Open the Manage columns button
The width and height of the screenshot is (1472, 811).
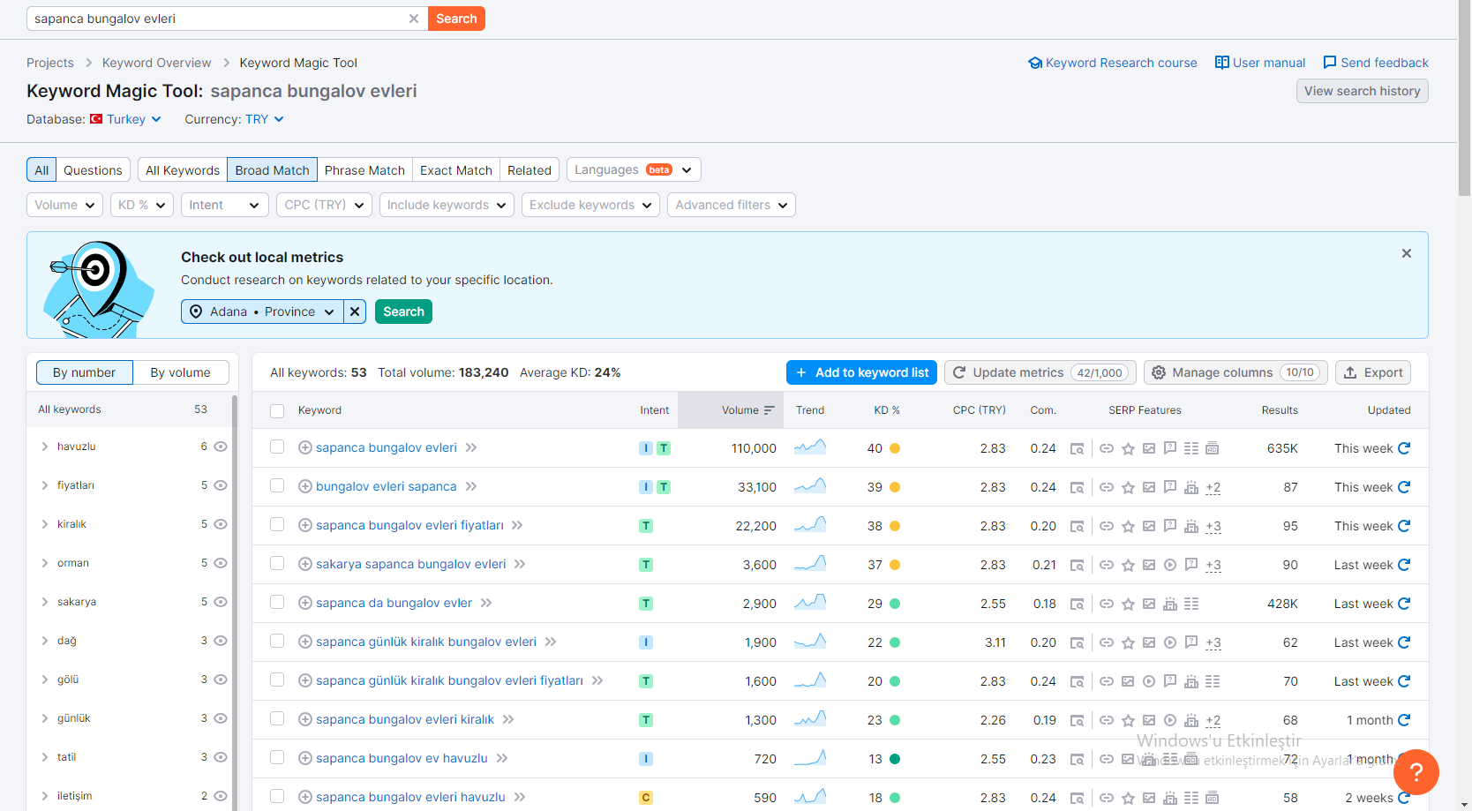point(1235,372)
